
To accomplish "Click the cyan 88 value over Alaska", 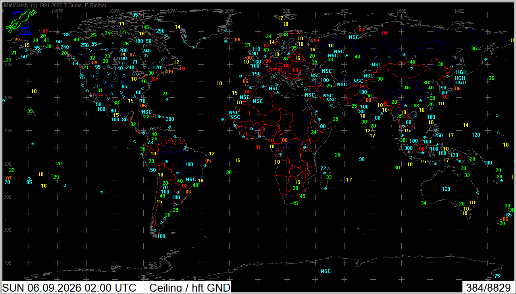I will 67,35.
